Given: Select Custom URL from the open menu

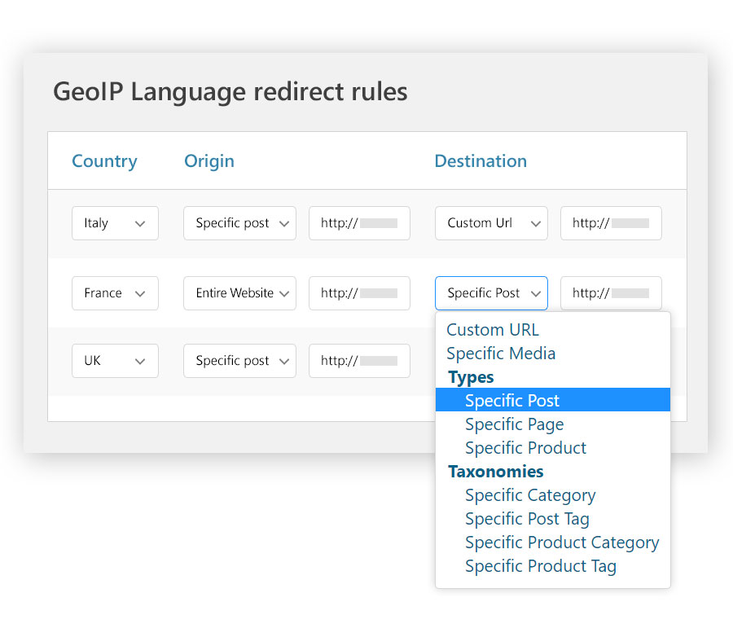Looking at the screenshot, I should click(x=492, y=329).
